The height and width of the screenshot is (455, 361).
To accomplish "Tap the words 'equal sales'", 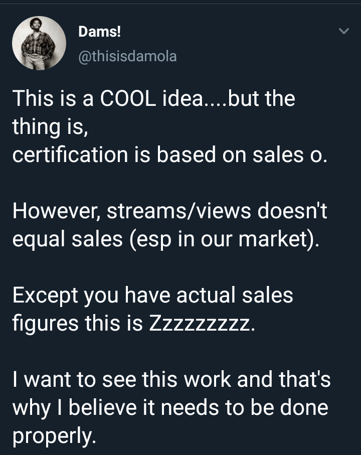I will [68, 239].
